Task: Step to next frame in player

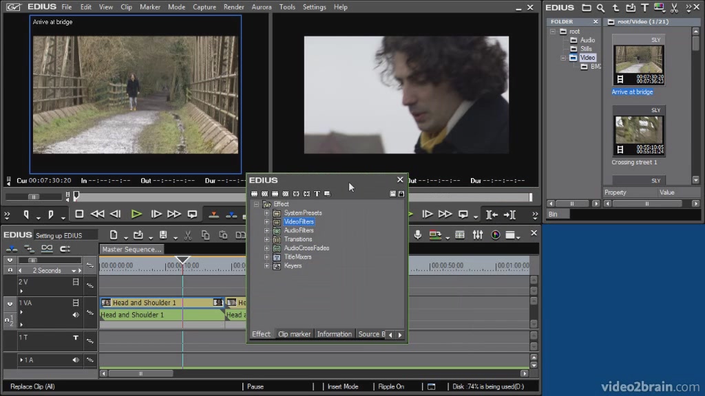Action: click(x=156, y=214)
